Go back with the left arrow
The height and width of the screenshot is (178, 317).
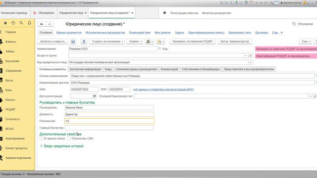click(x=42, y=24)
